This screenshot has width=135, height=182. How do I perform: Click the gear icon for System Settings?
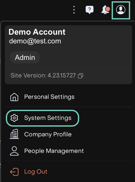(14, 118)
